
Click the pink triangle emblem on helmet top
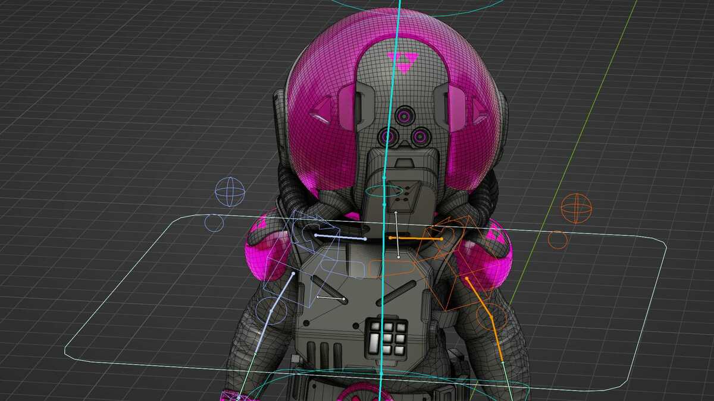click(403, 62)
